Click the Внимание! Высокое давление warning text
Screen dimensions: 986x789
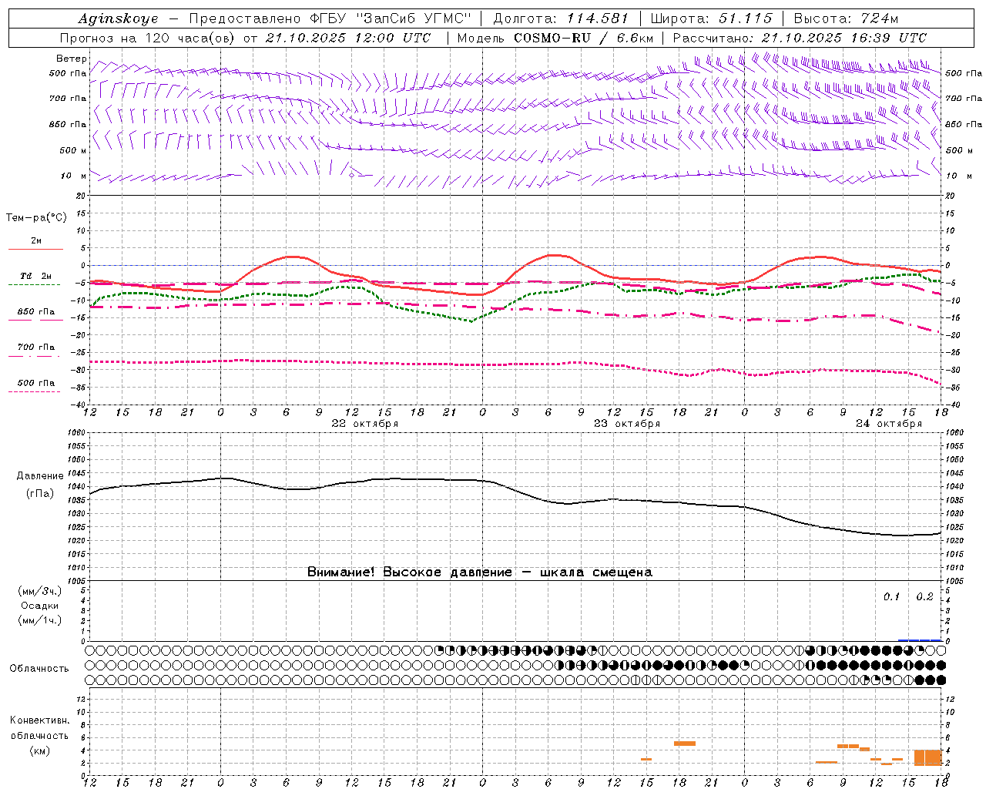click(x=479, y=572)
